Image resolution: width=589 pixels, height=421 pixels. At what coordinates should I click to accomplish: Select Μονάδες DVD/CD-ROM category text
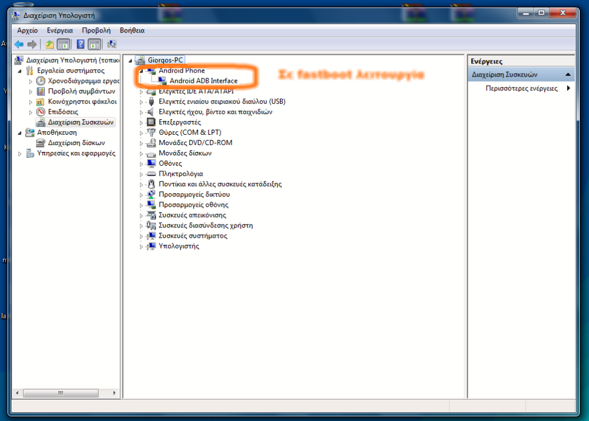195,143
